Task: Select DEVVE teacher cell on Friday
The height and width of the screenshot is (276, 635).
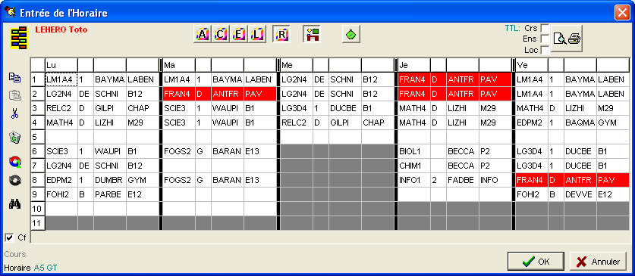Action: pyautogui.click(x=580, y=194)
